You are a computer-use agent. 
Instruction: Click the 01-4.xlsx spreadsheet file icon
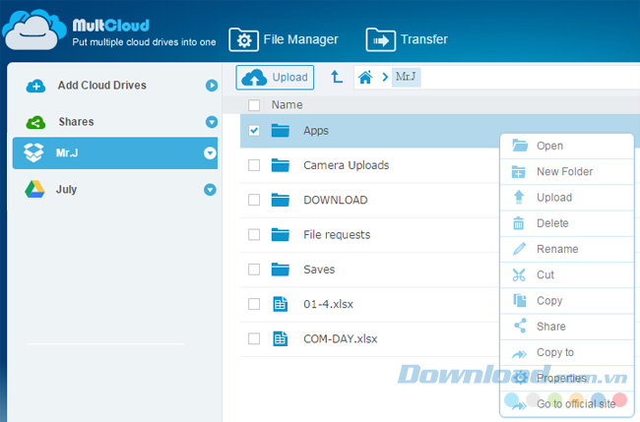(281, 304)
